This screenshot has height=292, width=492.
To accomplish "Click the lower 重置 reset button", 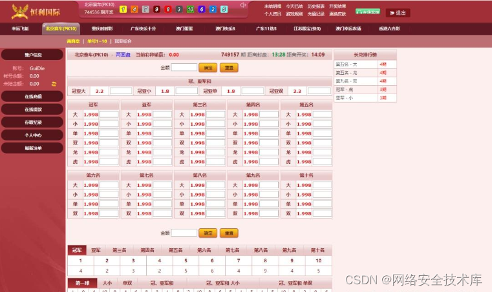I will click(x=229, y=233).
